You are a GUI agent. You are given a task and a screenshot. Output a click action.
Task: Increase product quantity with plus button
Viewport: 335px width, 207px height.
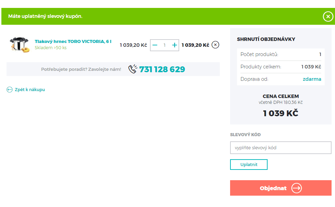(174, 45)
